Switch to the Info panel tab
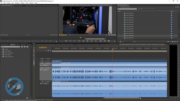180x101 pixels. click(18, 45)
